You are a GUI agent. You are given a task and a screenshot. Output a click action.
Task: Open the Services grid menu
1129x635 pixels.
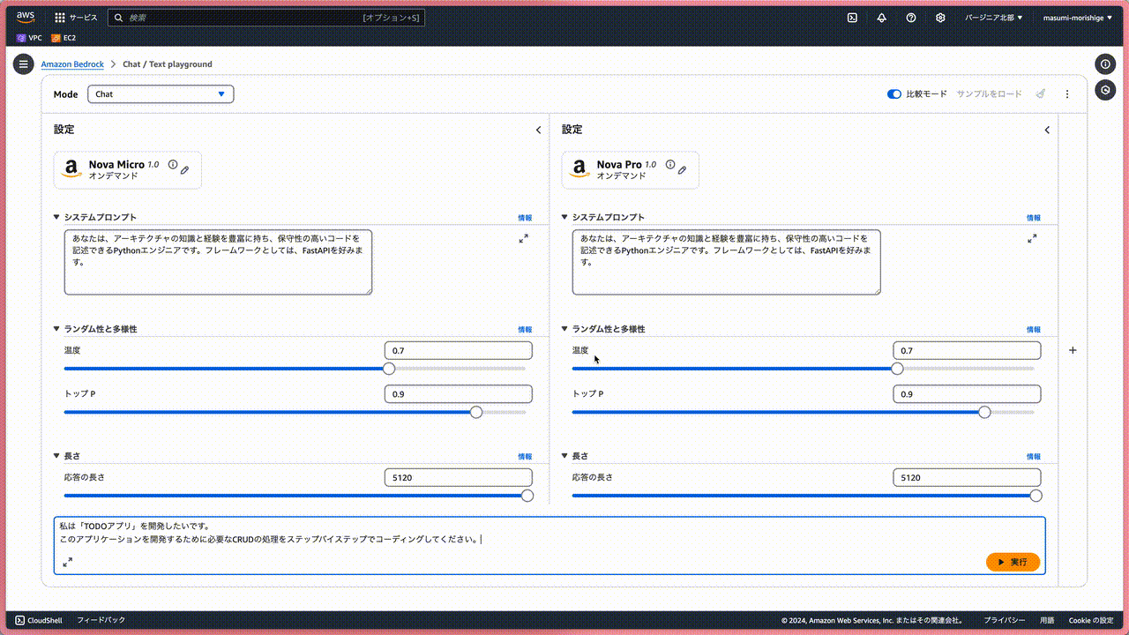coord(76,18)
